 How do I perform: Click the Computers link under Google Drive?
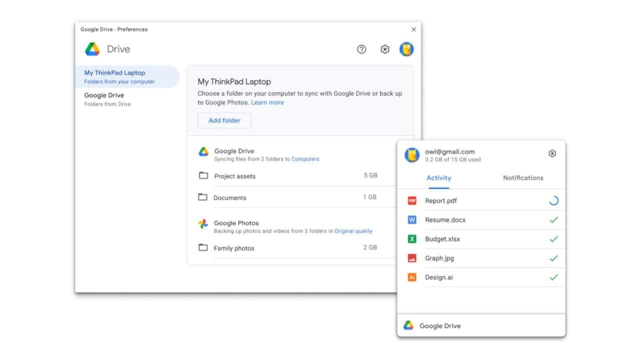(305, 159)
